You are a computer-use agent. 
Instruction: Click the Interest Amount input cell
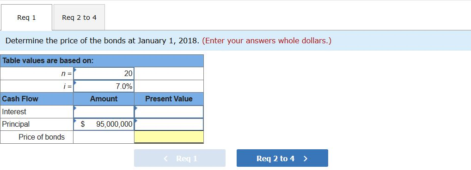(104, 111)
